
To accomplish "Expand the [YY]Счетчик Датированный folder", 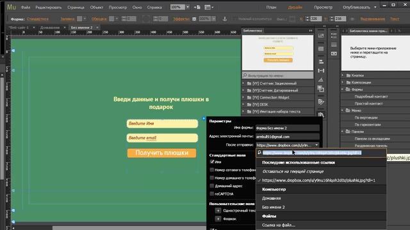I will 243,90.
